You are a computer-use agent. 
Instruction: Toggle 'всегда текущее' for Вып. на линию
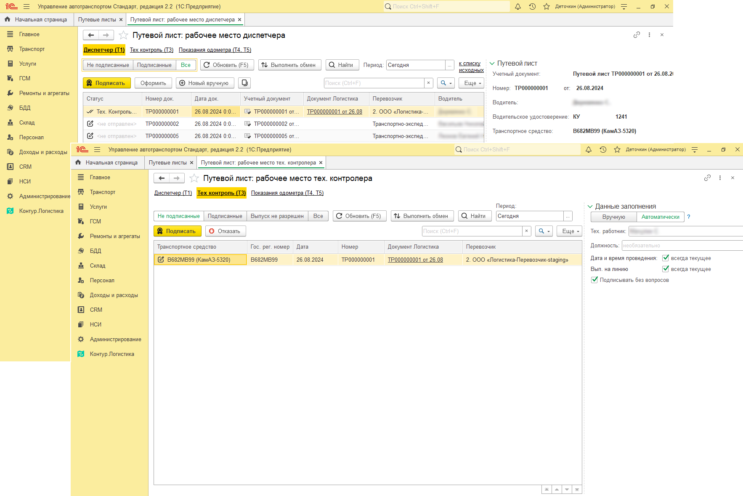click(666, 269)
